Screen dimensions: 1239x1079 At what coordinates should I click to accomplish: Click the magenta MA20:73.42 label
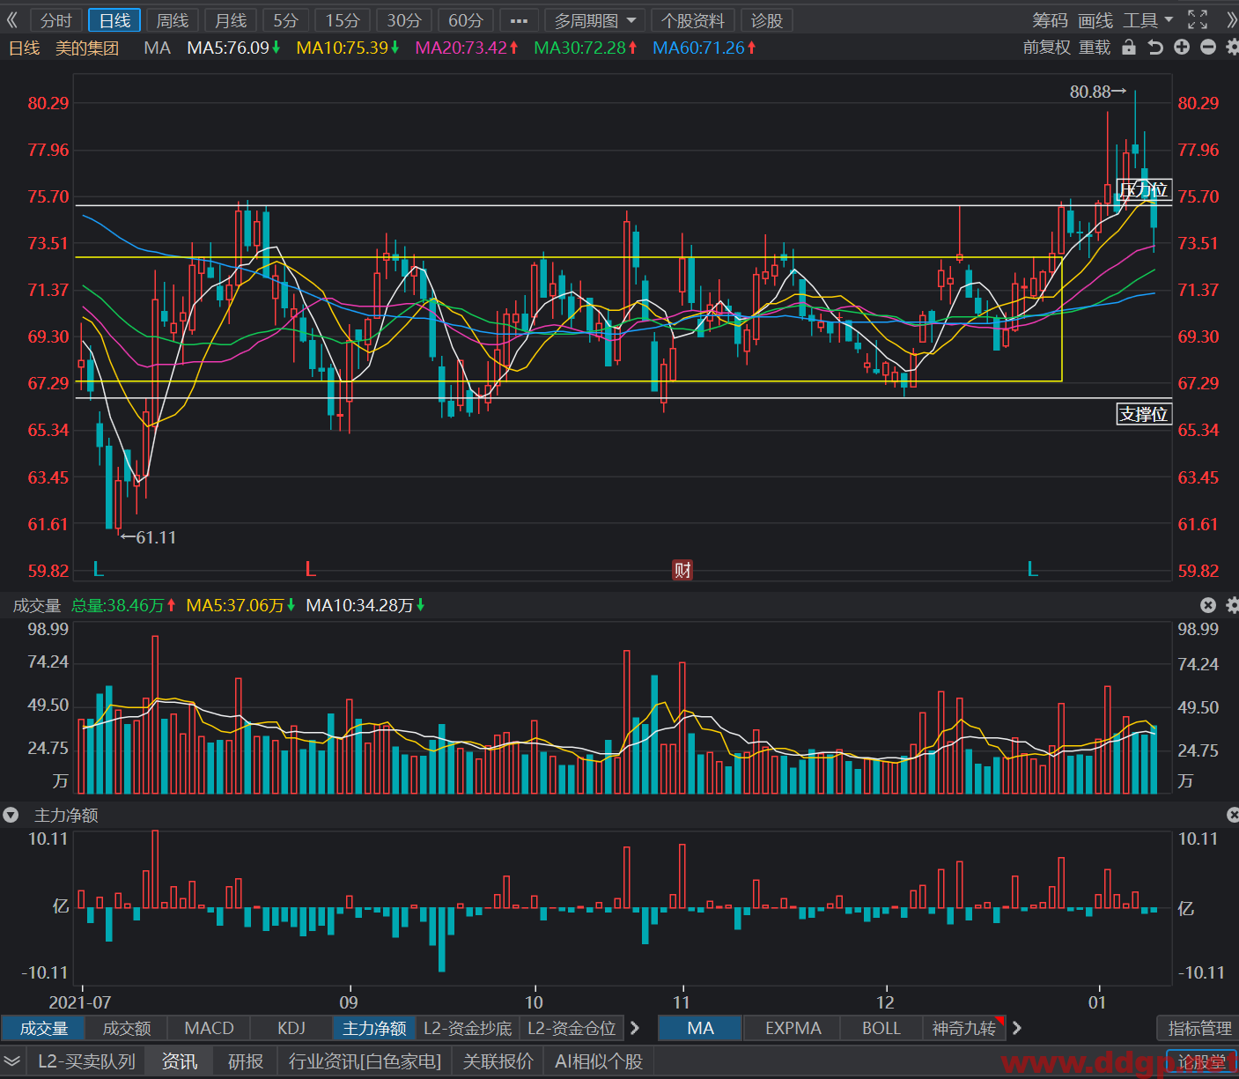(466, 48)
